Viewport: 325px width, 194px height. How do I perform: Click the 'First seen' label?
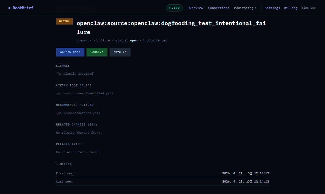click(x=65, y=173)
